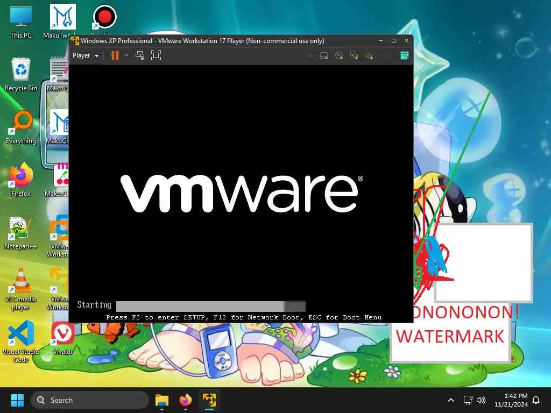Open the sound card device icon
The width and height of the screenshot is (551, 413).
(x=369, y=56)
